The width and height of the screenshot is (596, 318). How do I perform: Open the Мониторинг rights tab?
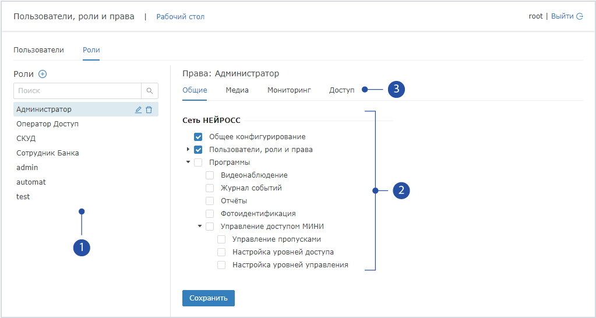click(289, 90)
